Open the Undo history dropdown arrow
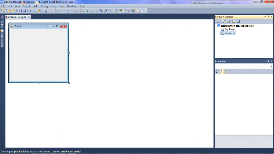This screenshot has width=274, height=154. click(x=65, y=11)
